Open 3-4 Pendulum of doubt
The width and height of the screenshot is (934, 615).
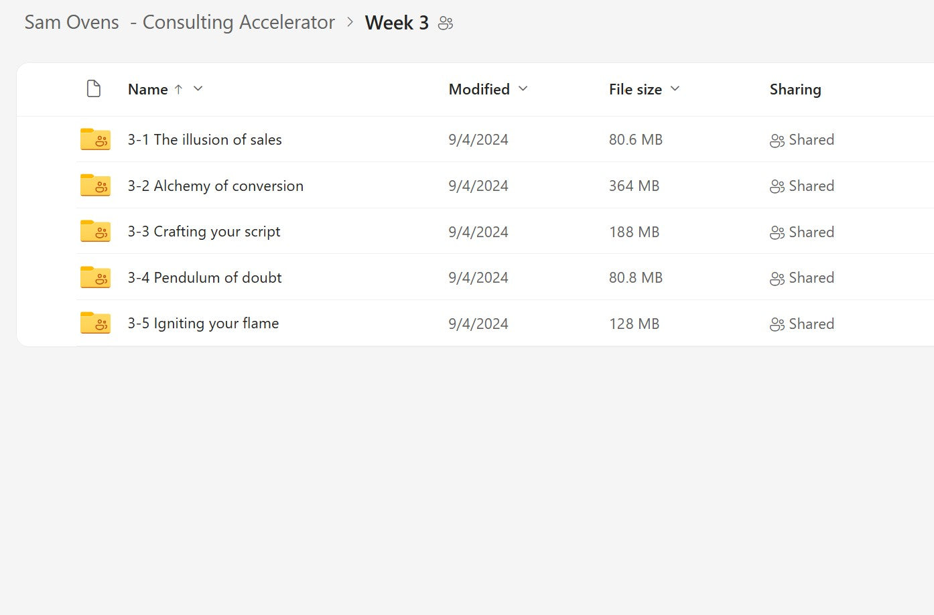click(x=204, y=277)
